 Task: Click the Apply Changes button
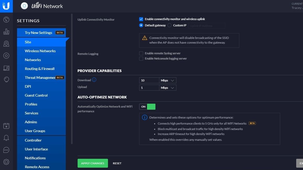93,163
